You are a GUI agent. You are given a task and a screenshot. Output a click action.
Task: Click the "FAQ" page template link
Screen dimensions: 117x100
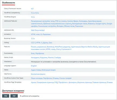(x=56, y=82)
